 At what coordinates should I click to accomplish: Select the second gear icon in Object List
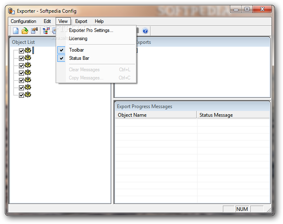(x=28, y=58)
